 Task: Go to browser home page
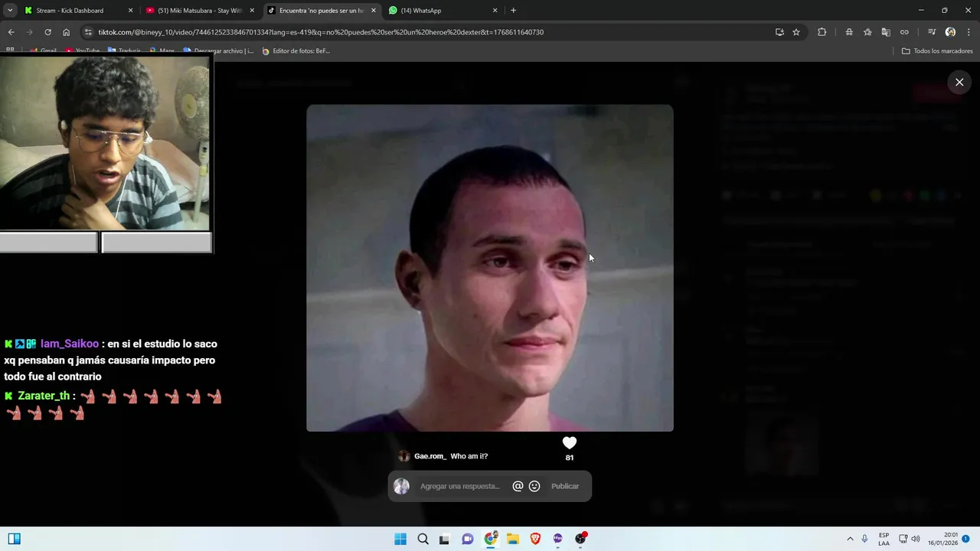(x=66, y=32)
